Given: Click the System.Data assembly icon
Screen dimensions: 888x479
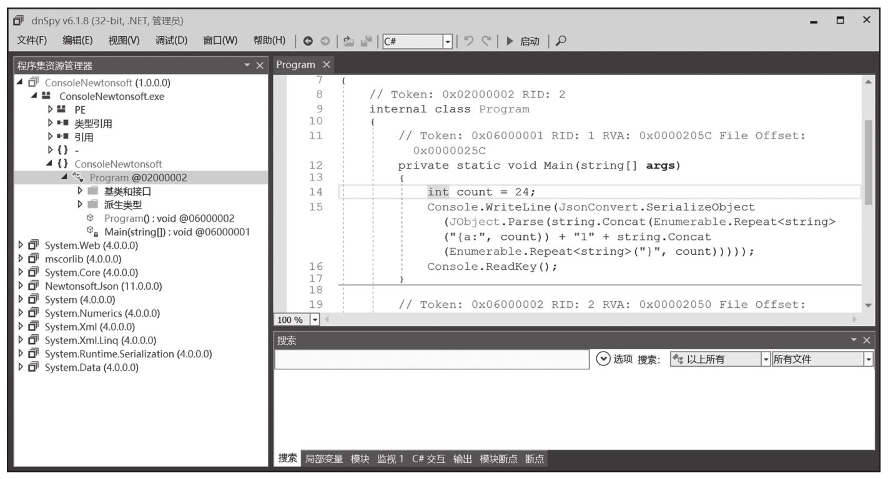Looking at the screenshot, I should pyautogui.click(x=34, y=367).
